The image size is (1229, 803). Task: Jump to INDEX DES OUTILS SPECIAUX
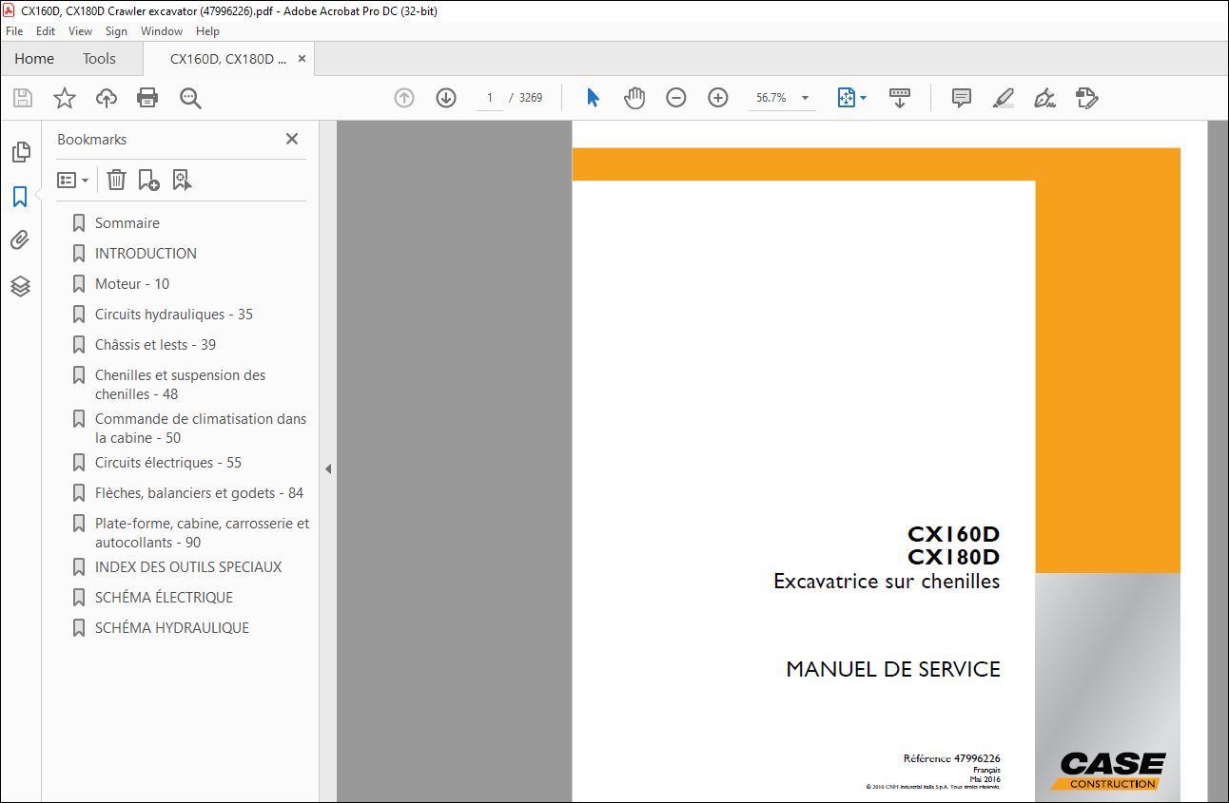[188, 567]
